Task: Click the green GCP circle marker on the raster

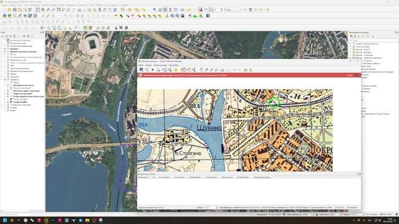Action: [x=274, y=102]
